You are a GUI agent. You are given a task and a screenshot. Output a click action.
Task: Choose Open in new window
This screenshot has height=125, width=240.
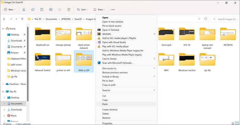(x=127, y=22)
